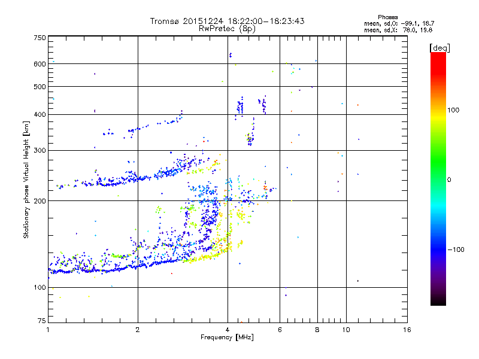Click the y-axis tick label '75'

[x=42, y=321]
